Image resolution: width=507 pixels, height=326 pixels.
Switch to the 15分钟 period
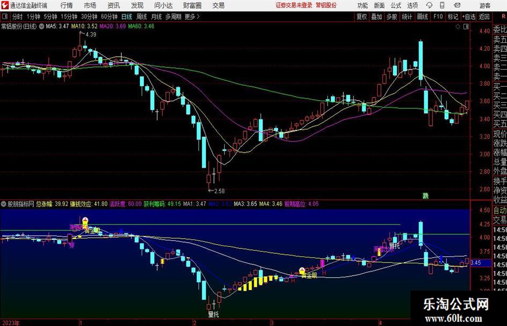coord(69,17)
